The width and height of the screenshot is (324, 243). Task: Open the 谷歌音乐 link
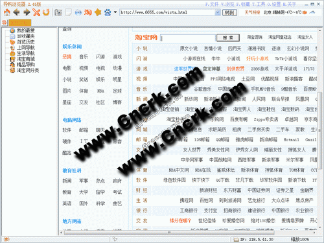202,89
